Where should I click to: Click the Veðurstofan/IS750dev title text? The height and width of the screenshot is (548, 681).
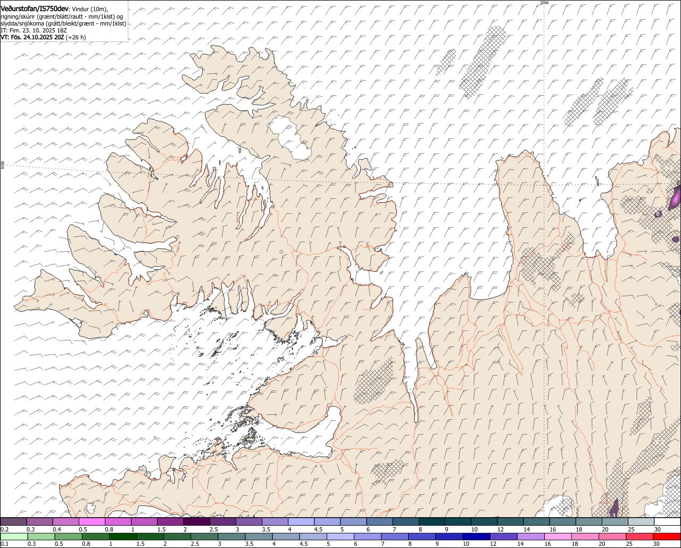pyautogui.click(x=35, y=9)
